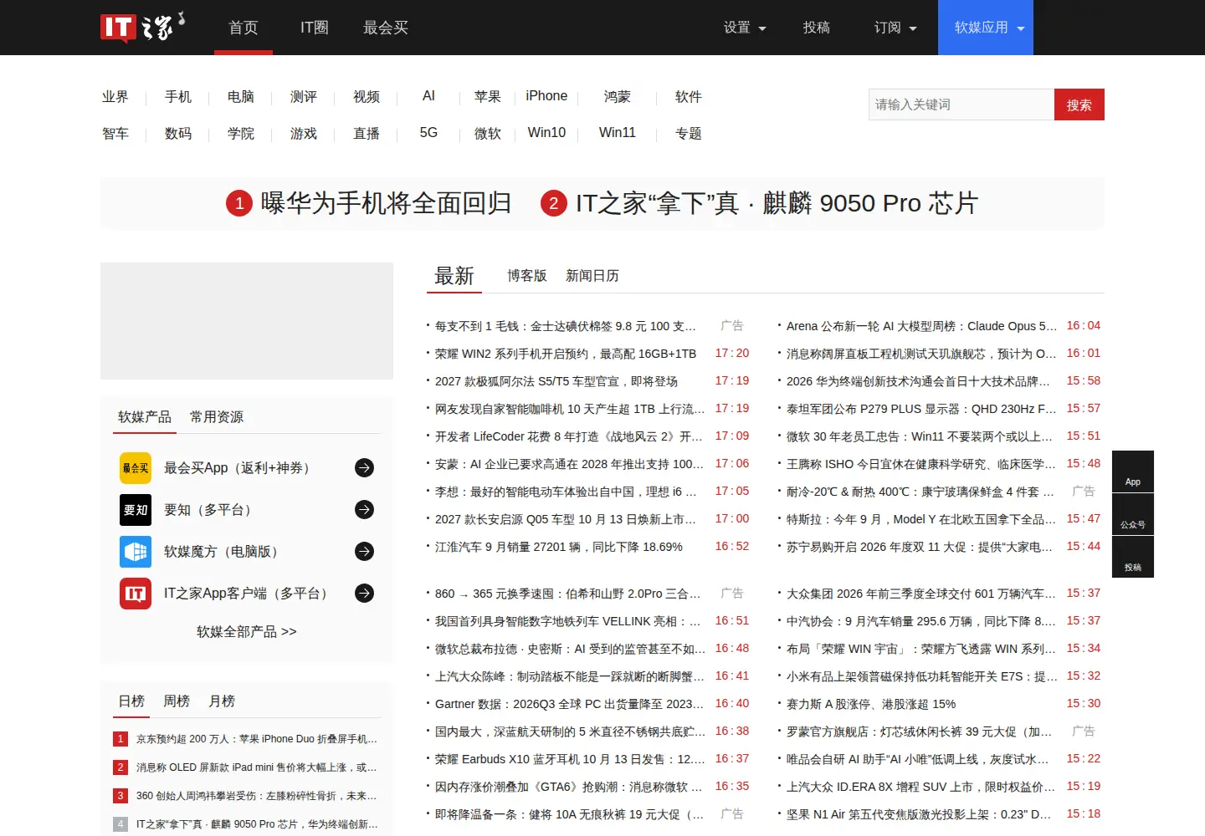Open the IT之家App red client icon
Viewport: 1205px width, 836px height.
click(136, 594)
